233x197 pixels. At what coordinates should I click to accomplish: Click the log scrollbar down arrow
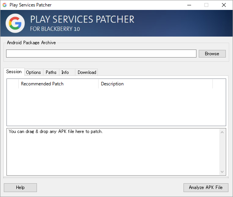222,172
